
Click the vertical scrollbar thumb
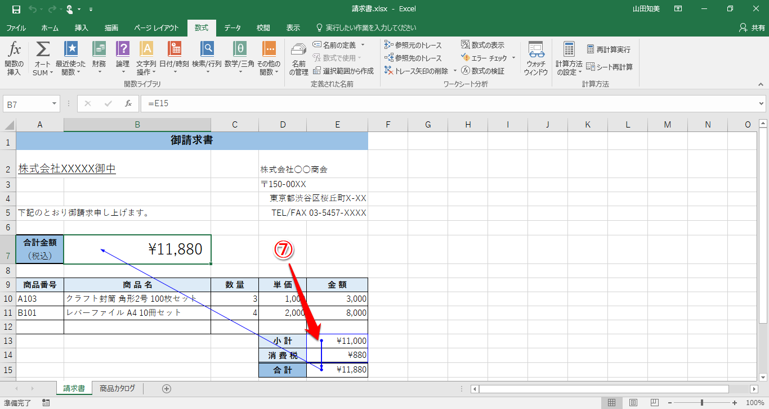coord(763,225)
